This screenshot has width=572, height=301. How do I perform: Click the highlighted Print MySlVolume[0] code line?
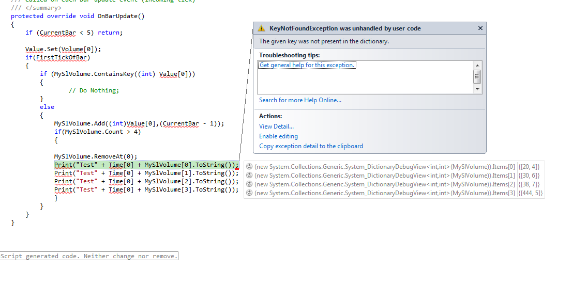tap(146, 165)
